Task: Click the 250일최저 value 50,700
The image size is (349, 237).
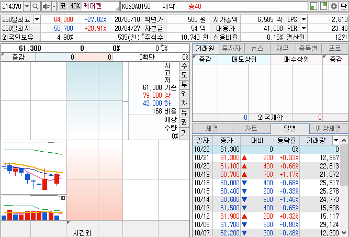Action: [63, 28]
